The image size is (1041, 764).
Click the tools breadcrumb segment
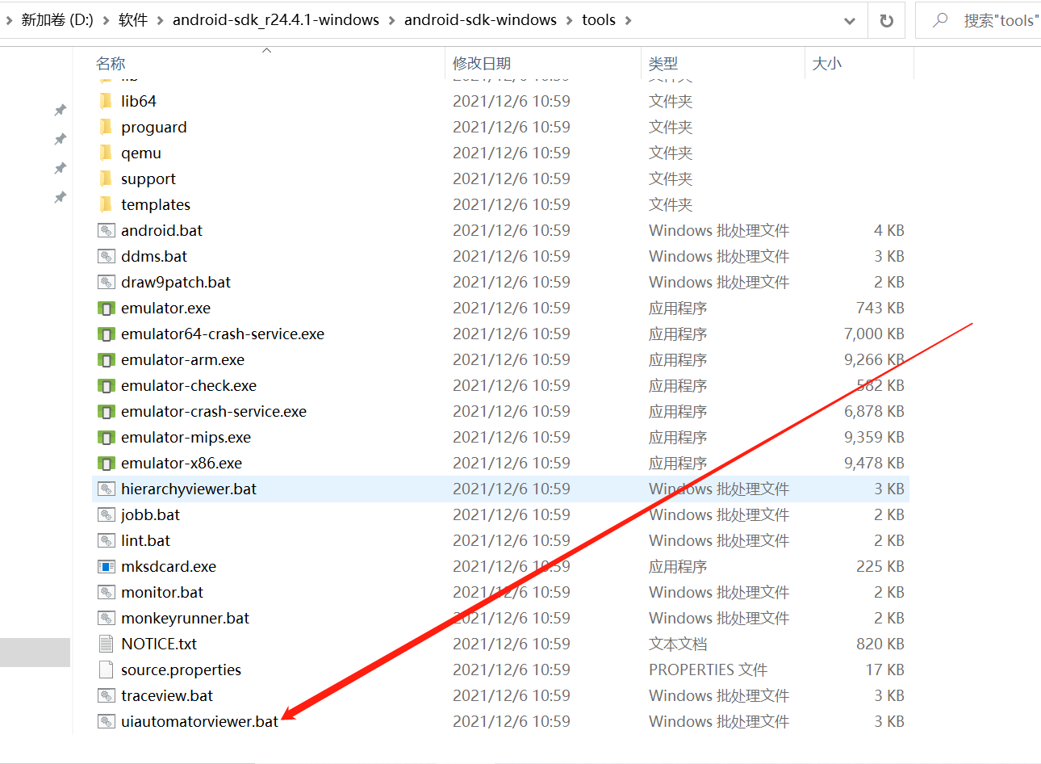599,20
